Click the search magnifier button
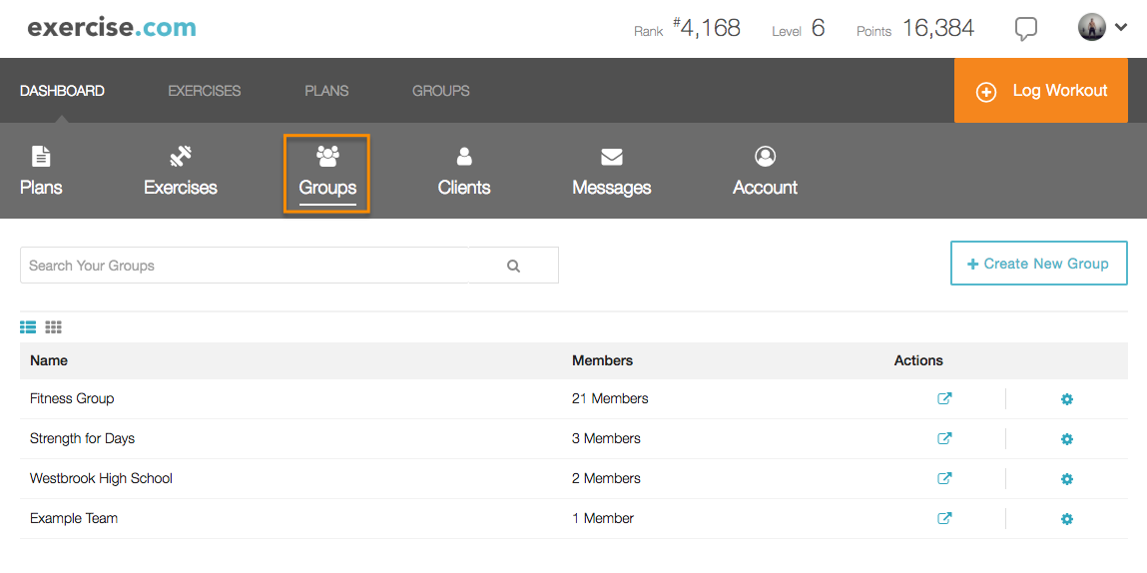 (513, 265)
